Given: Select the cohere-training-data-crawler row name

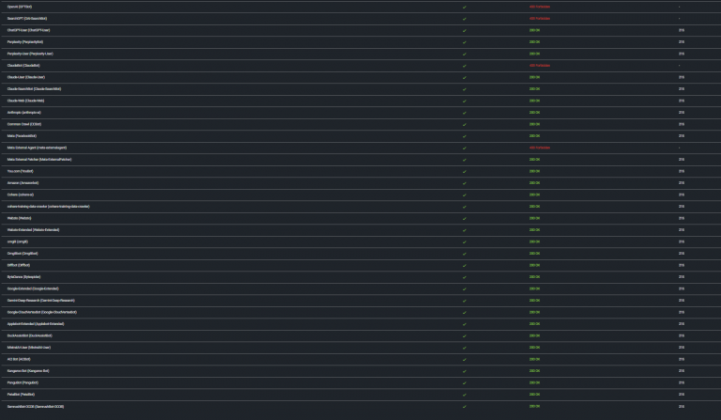Looking at the screenshot, I should pyautogui.click(x=48, y=206).
